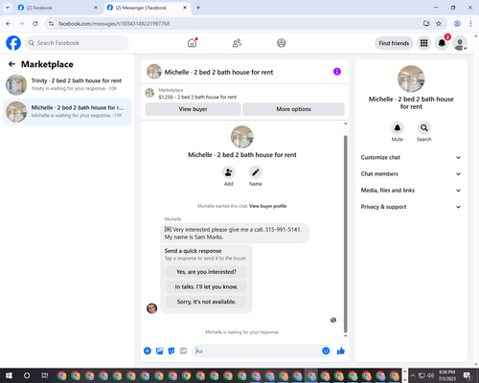
Task: Open Chrome tab search dropdown arrow
Action: point(8,8)
